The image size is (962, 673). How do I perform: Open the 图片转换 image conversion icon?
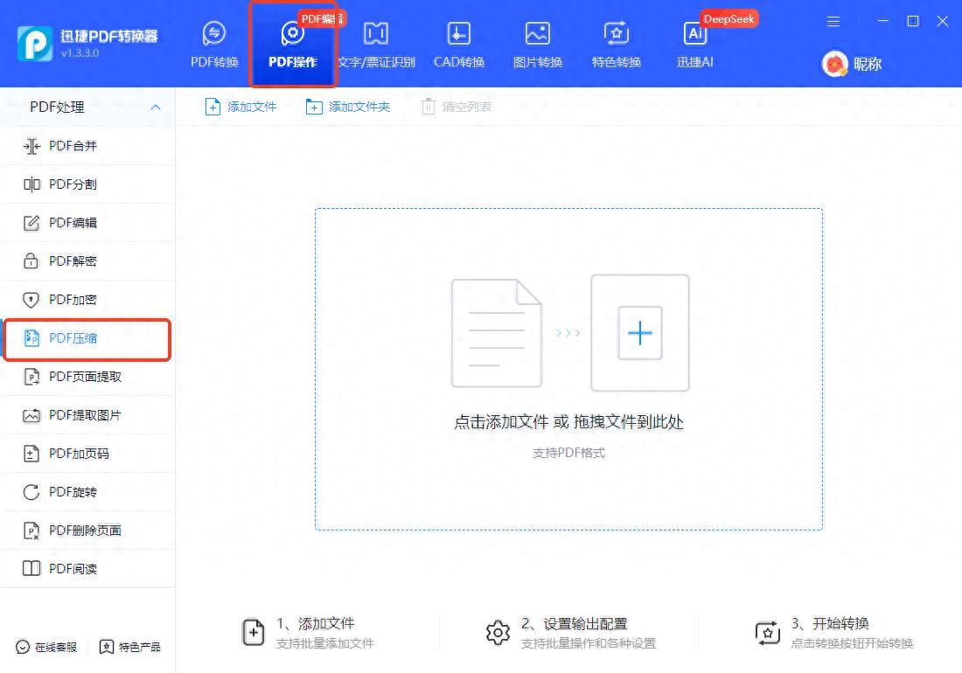pyautogui.click(x=537, y=35)
